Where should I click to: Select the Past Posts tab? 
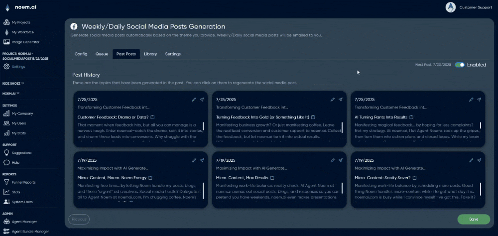126,54
